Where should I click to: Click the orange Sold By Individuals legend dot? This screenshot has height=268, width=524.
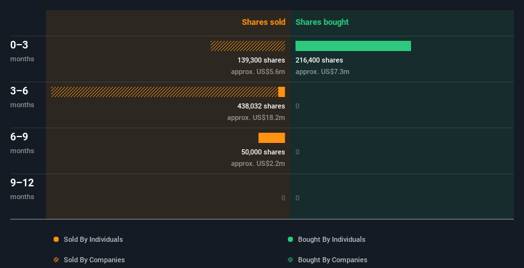pos(56,239)
